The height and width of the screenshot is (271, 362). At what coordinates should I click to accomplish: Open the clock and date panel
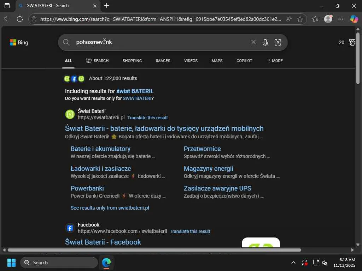(x=344, y=263)
